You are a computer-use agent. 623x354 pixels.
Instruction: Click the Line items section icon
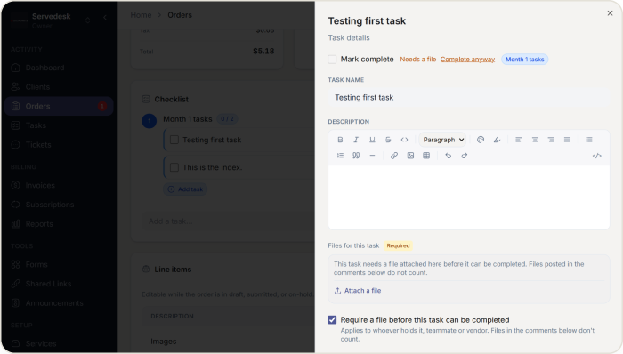click(146, 270)
